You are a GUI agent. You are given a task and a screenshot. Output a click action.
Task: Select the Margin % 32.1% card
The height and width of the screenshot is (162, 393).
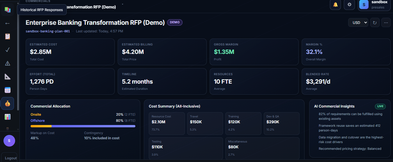pyautogui.click(x=346, y=52)
